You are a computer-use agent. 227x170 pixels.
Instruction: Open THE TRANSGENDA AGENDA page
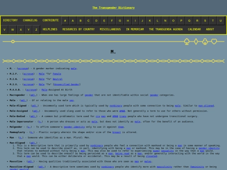tap(166, 29)
